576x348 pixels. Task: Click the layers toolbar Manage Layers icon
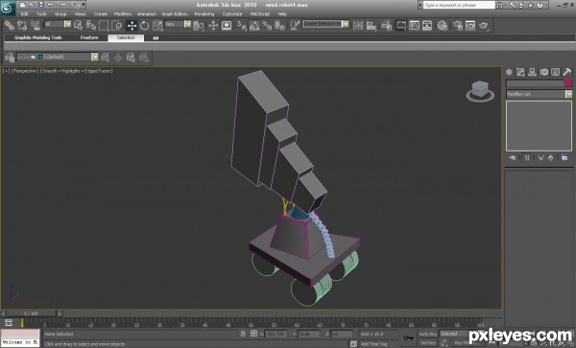(10, 58)
